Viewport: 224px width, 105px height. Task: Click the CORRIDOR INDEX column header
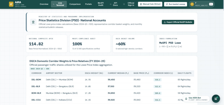163,73
